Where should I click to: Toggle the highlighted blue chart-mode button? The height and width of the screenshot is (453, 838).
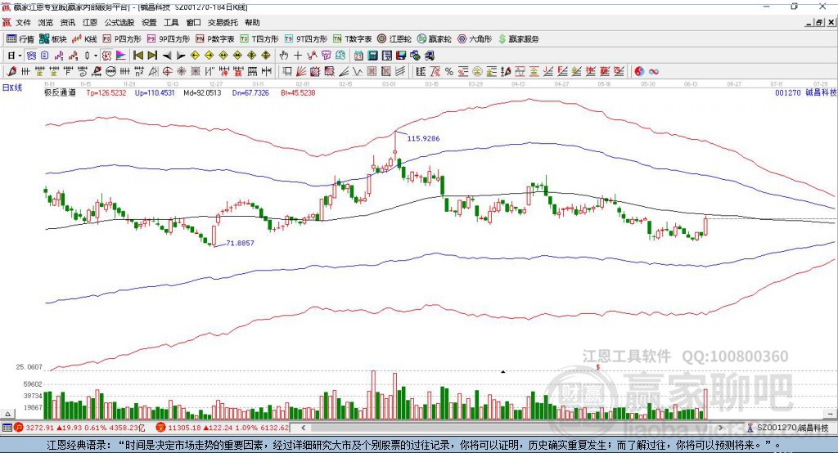point(31,56)
